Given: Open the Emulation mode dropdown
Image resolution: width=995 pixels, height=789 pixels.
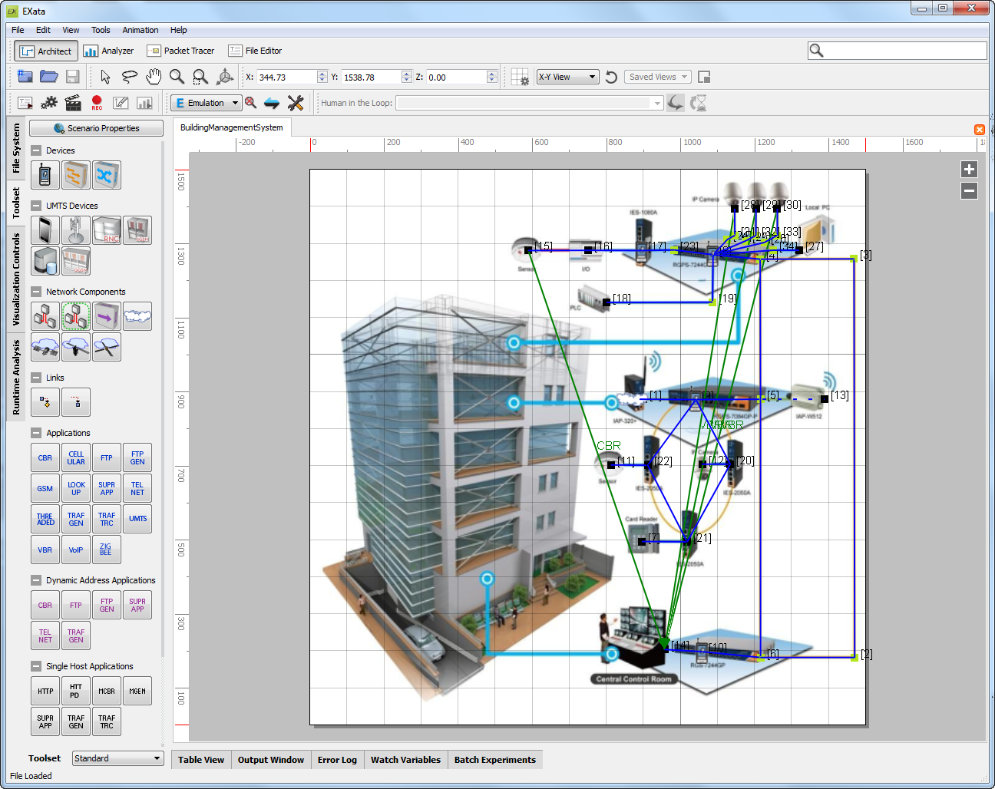Looking at the screenshot, I should pos(206,103).
